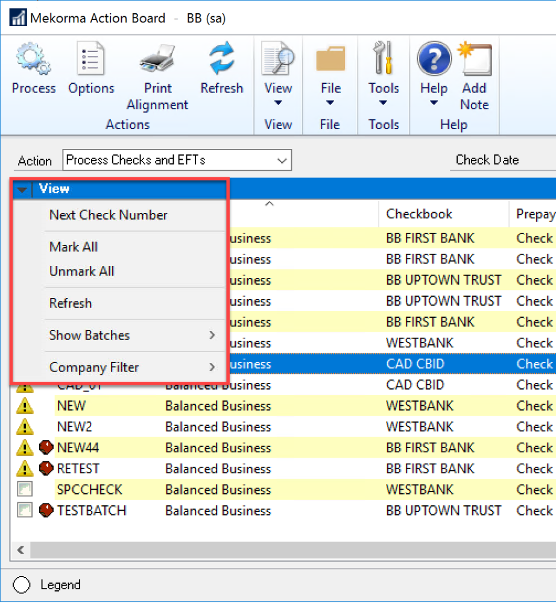Click BB UPTOWN TRUST in TESTBATCH row
The height and width of the screenshot is (603, 556).
[444, 511]
